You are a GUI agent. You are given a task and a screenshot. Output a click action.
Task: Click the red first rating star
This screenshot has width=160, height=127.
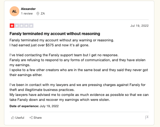(12, 26)
